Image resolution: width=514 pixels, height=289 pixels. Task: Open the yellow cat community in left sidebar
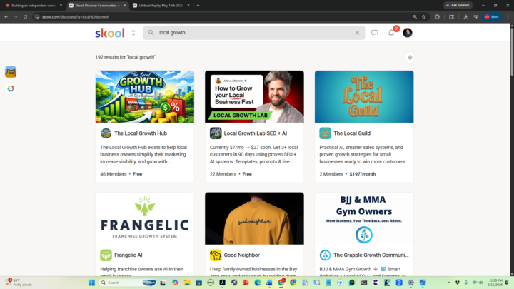(11, 72)
